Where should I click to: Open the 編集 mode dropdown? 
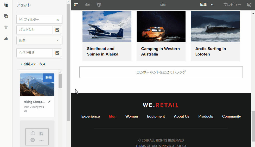coord(206,5)
